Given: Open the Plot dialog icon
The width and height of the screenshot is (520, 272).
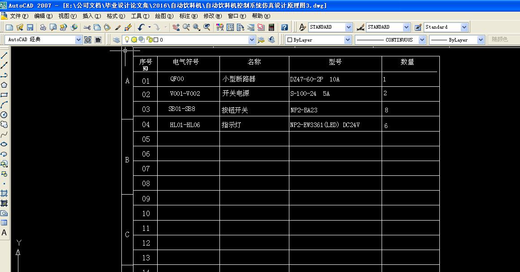Looking at the screenshot, I should pos(43,27).
